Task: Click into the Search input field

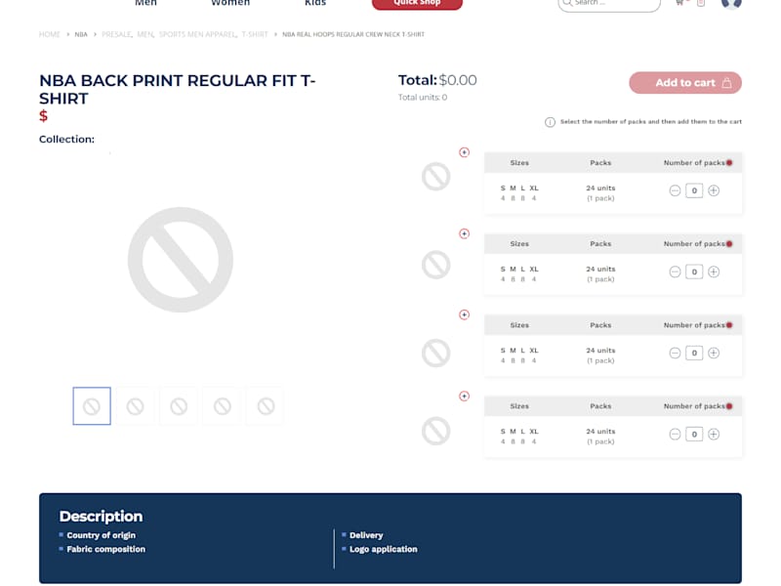Action: point(609,4)
